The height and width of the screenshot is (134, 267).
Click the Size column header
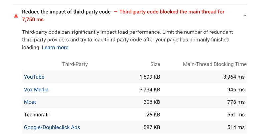pos(155,64)
